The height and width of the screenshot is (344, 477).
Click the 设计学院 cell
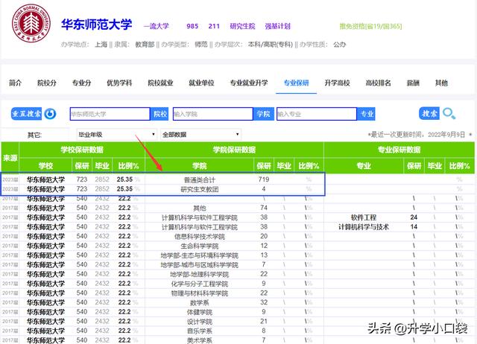pyautogui.click(x=199, y=322)
